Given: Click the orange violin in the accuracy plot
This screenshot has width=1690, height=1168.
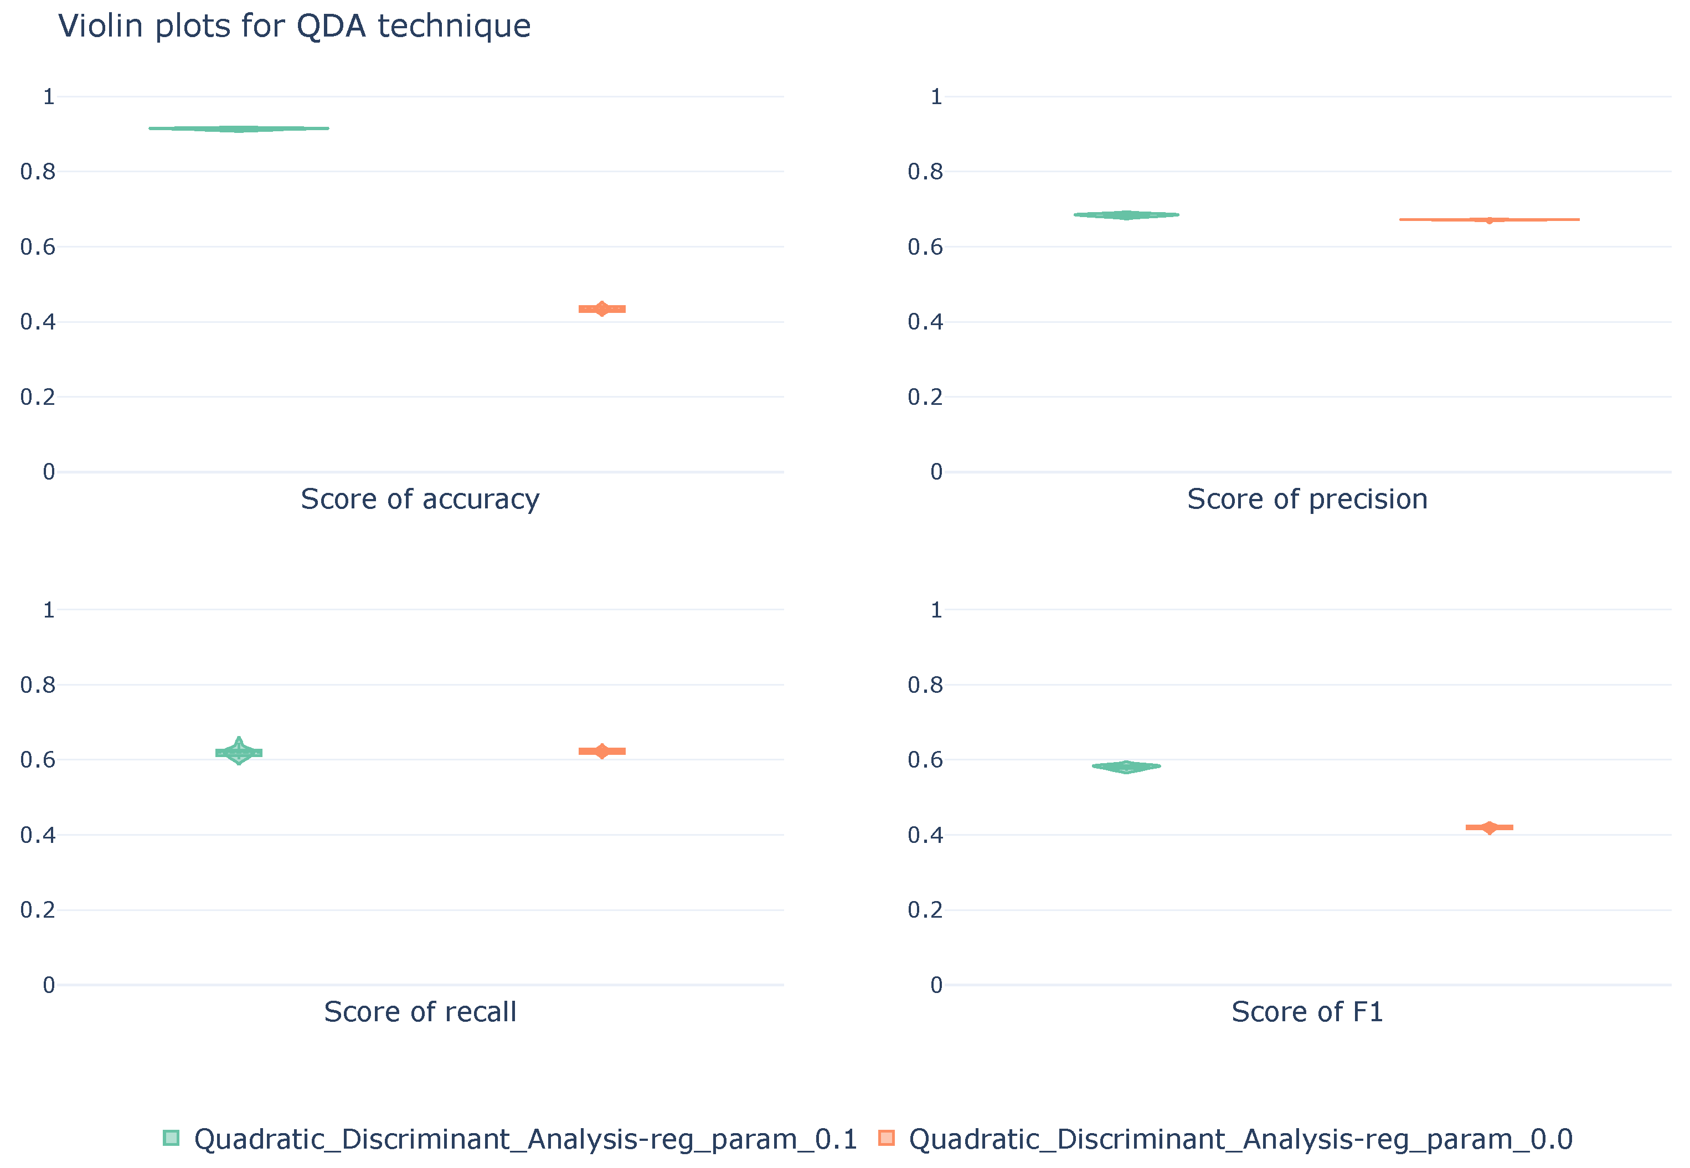Looking at the screenshot, I should tap(601, 309).
